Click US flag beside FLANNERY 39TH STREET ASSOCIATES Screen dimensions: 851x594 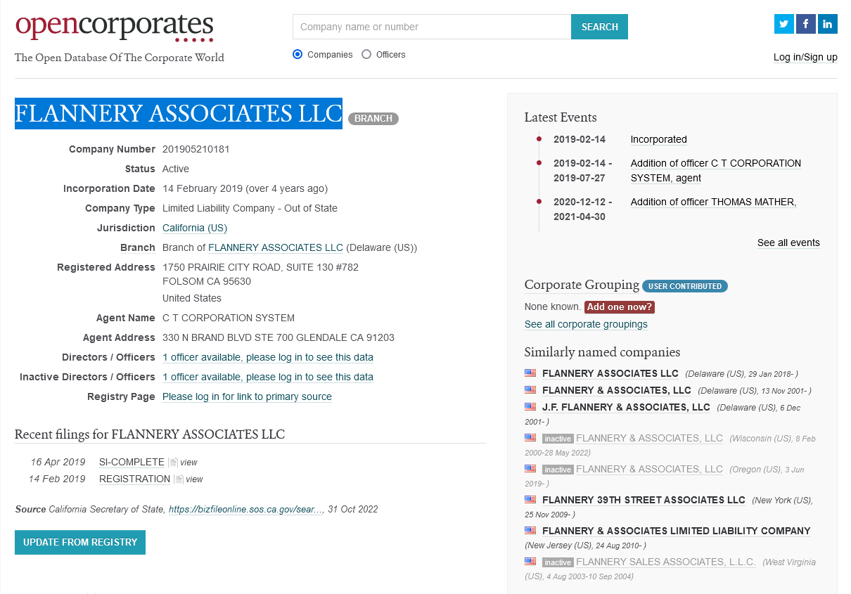pos(530,499)
